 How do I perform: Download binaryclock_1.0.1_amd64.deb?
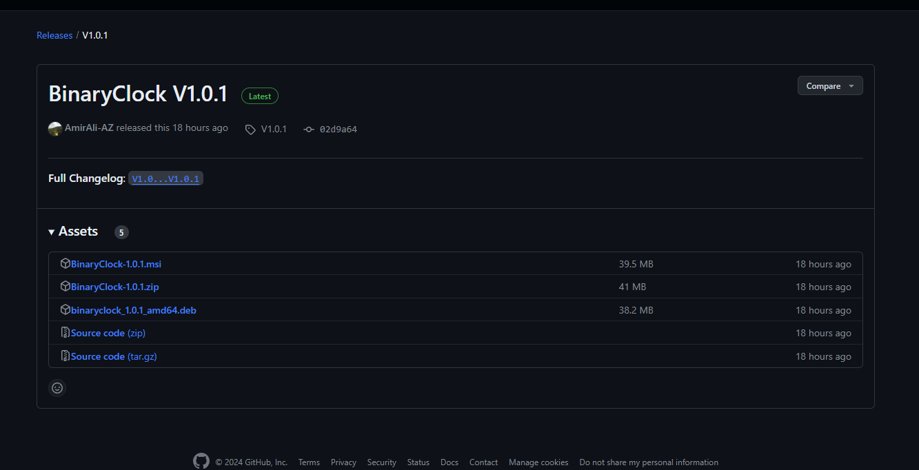[133, 310]
